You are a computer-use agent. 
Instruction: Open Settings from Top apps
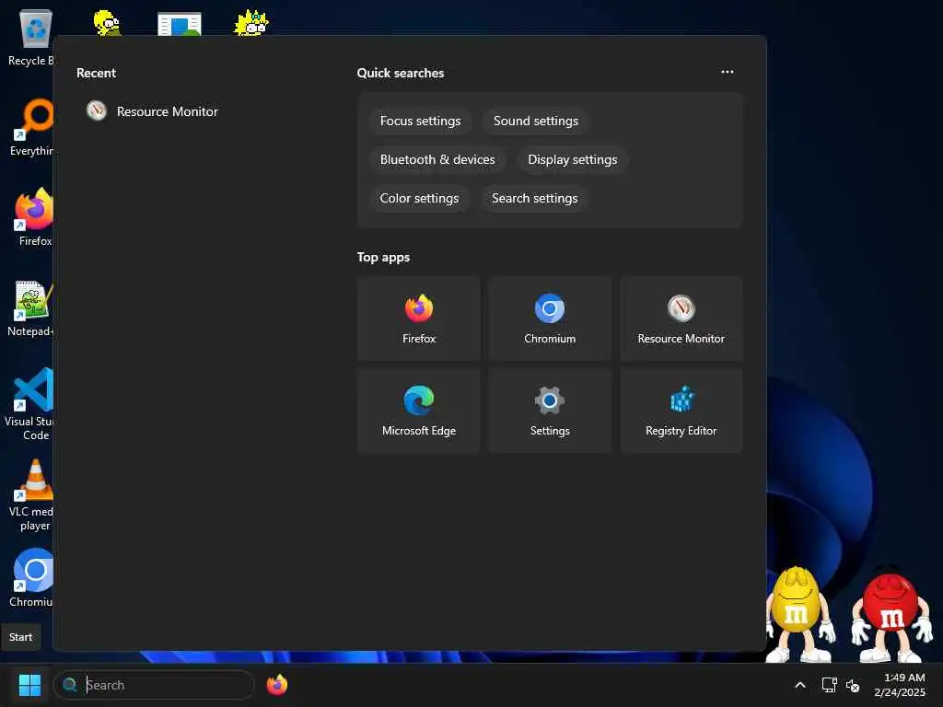(x=550, y=411)
